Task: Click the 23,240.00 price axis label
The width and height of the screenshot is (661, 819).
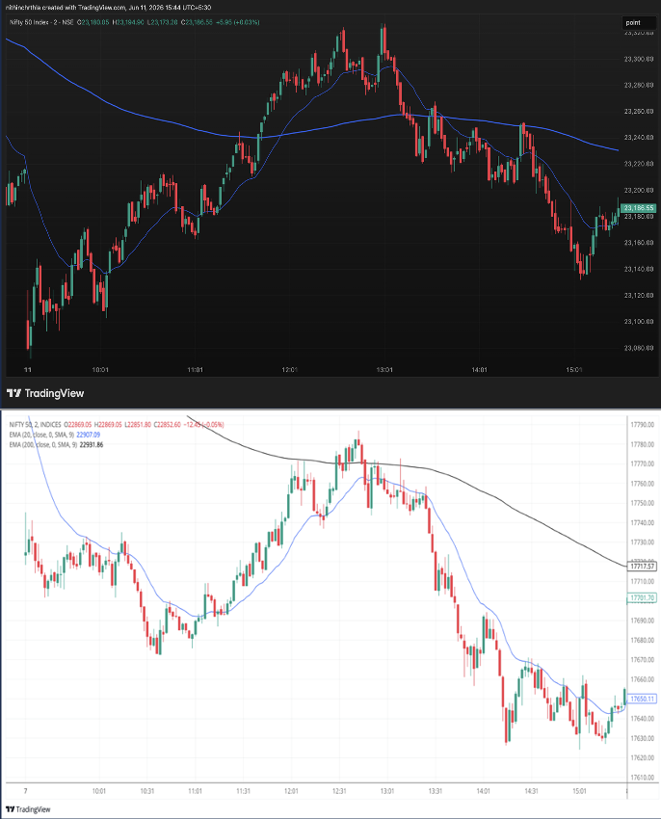Action: pos(639,138)
